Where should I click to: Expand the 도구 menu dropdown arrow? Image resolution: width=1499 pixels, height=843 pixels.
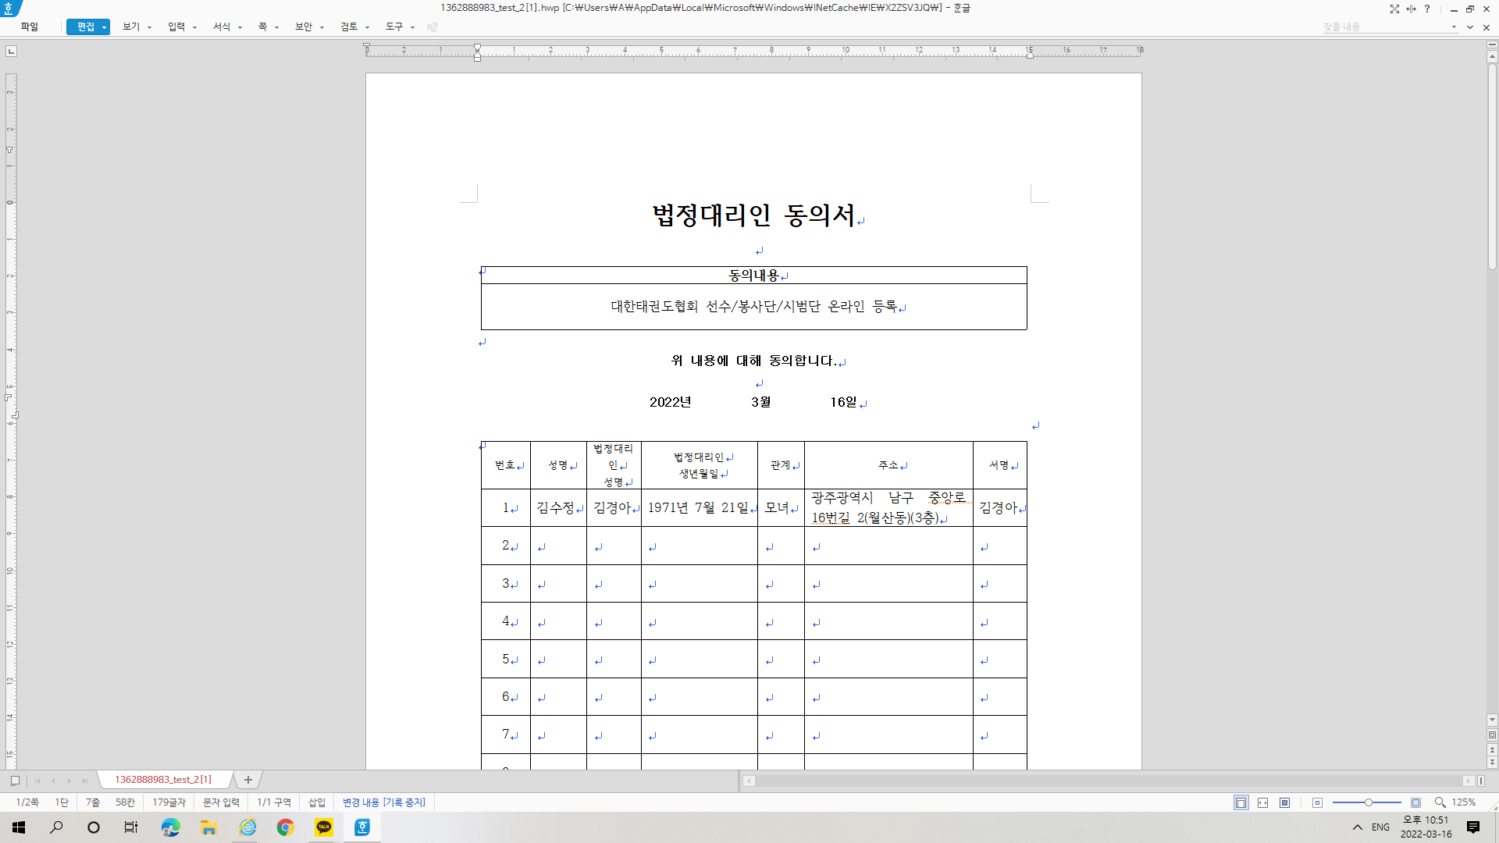(413, 27)
